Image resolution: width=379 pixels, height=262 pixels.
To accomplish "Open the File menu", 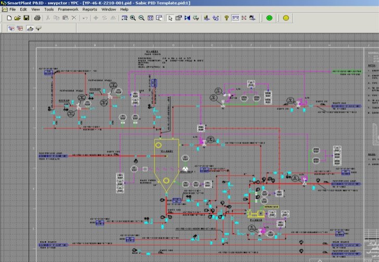I will [12, 9].
